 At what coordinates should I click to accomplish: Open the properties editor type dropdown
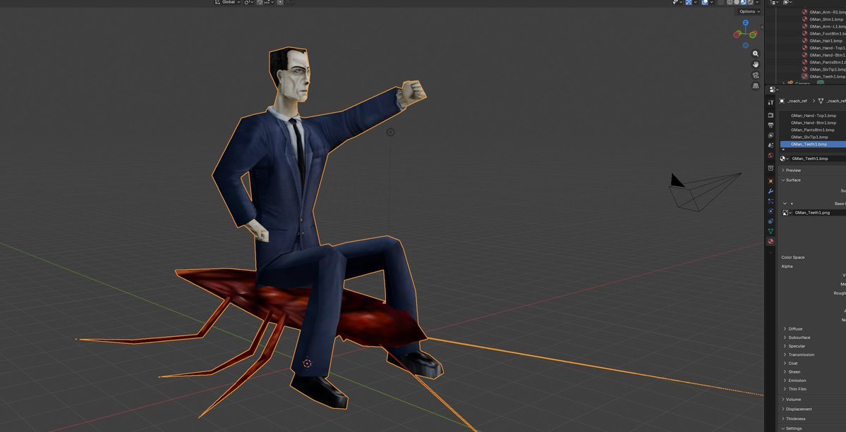[773, 90]
